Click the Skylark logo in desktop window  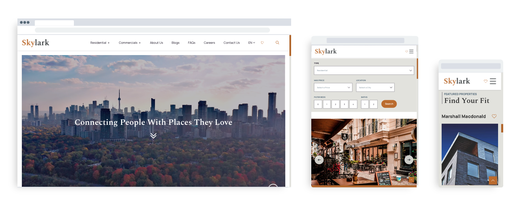pyautogui.click(x=36, y=43)
